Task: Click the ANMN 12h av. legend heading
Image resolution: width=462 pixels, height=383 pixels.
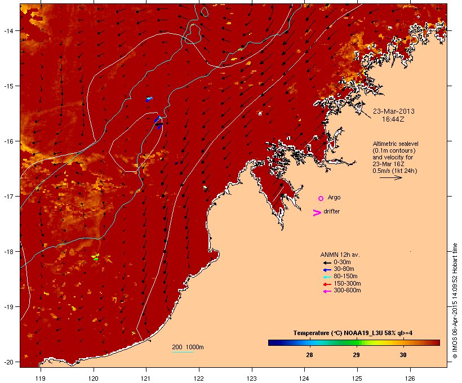Action: coord(340,255)
